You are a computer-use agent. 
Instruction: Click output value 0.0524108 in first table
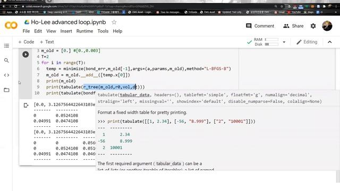point(67,116)
